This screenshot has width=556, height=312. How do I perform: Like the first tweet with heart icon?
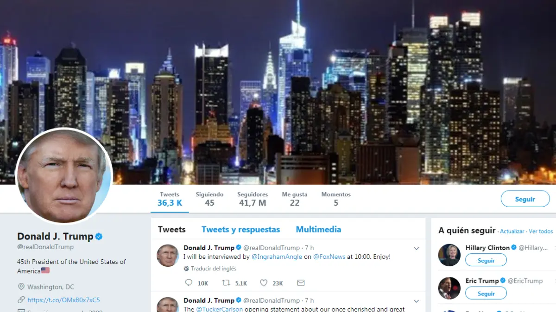[263, 283]
